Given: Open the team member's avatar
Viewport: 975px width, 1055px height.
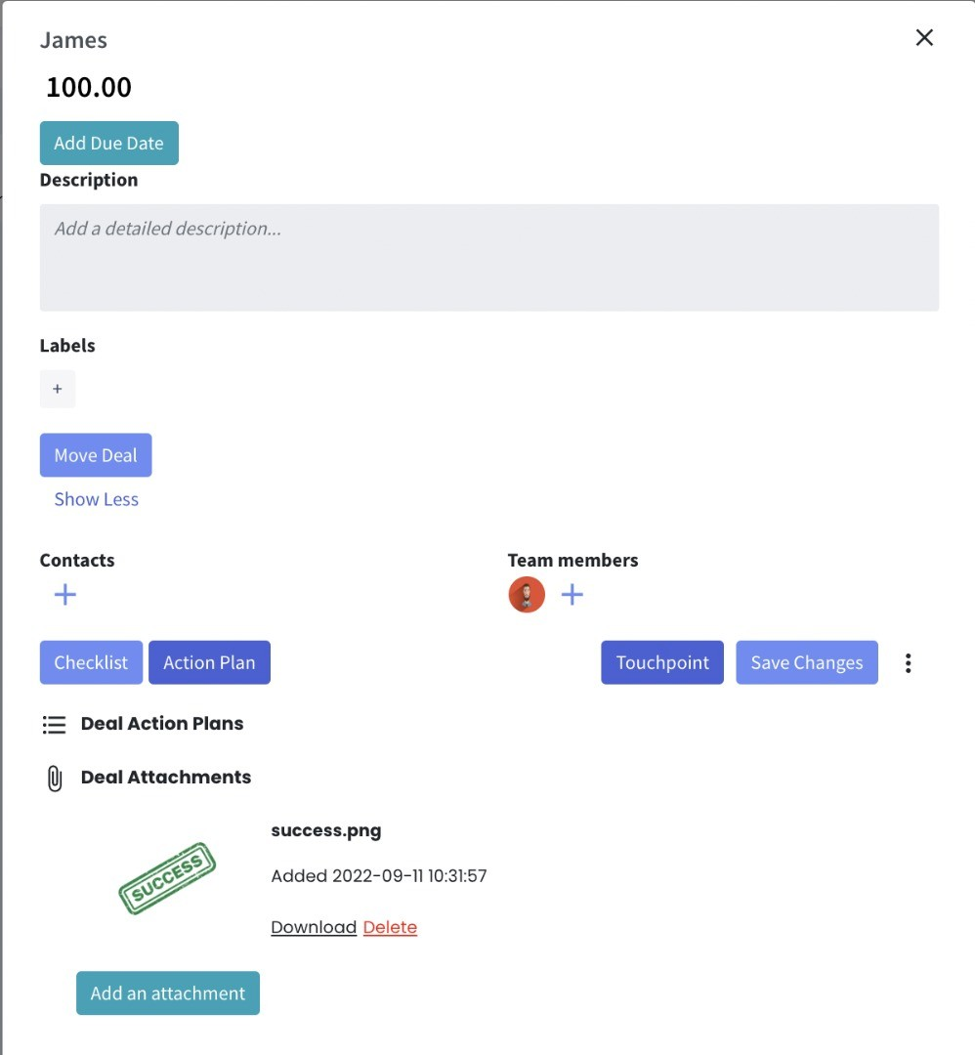Looking at the screenshot, I should 526,594.
